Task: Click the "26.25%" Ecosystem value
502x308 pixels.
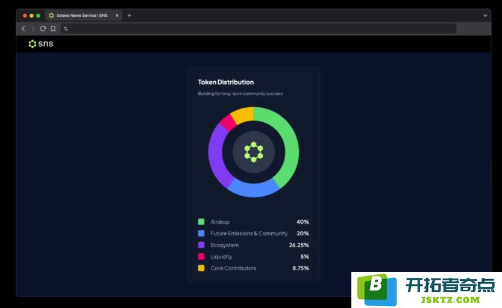Action: pyautogui.click(x=299, y=245)
